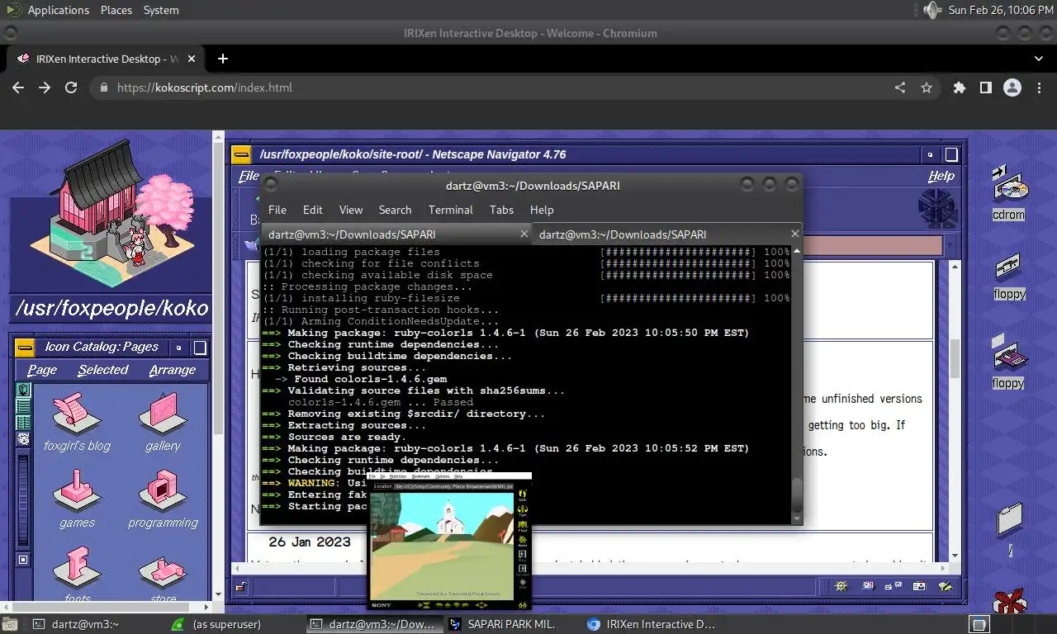Open the root folder desktop icon

(1009, 519)
